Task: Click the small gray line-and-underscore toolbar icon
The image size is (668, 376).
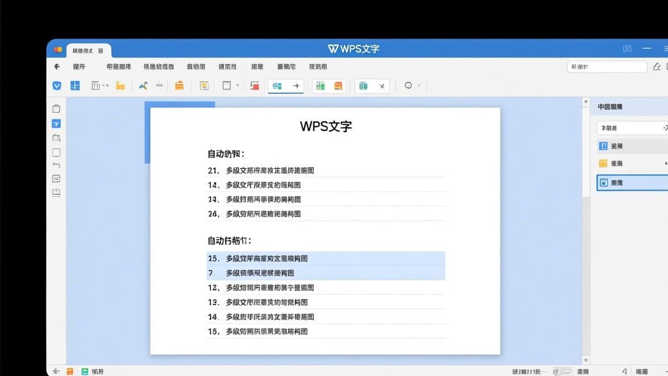Action: tap(159, 85)
